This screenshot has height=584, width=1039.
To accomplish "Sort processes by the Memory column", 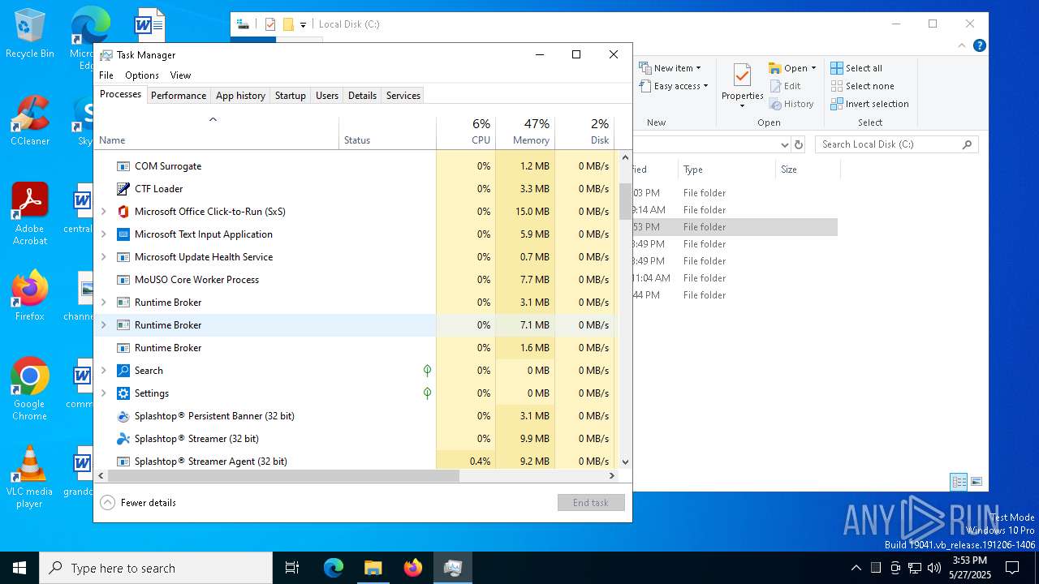I will click(525, 132).
